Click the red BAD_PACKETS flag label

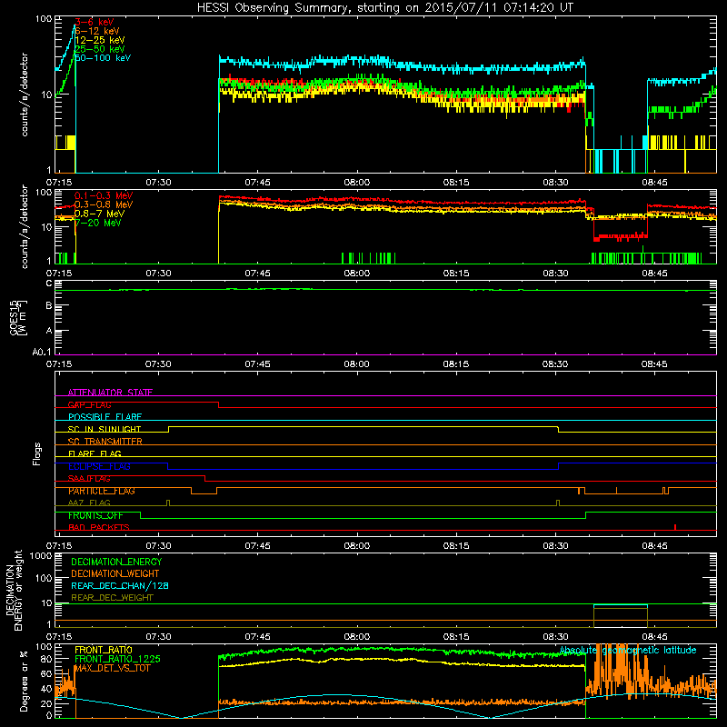click(x=99, y=527)
